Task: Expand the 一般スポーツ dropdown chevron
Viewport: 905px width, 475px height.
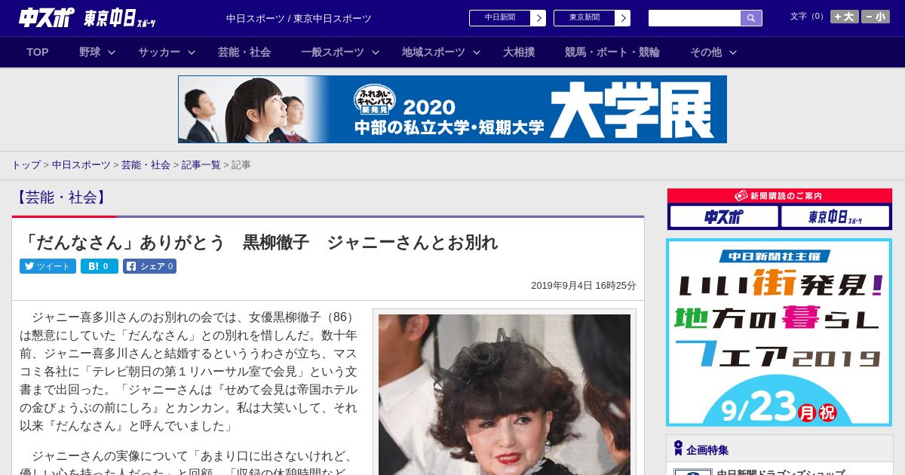Action: pyautogui.click(x=376, y=52)
